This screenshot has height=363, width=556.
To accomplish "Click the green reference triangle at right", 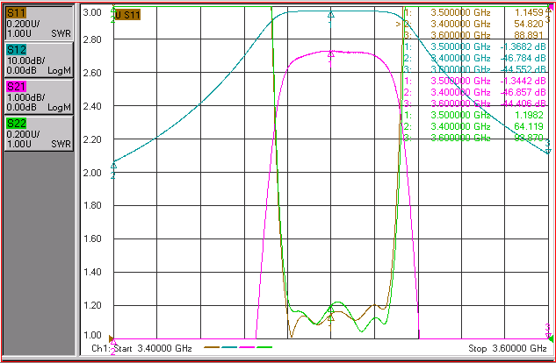I will click(551, 339).
